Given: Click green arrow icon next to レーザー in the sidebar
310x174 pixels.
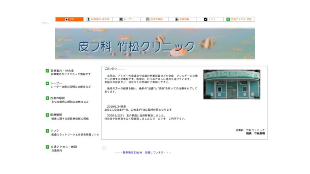Looking at the screenshot, I should (x=48, y=83).
